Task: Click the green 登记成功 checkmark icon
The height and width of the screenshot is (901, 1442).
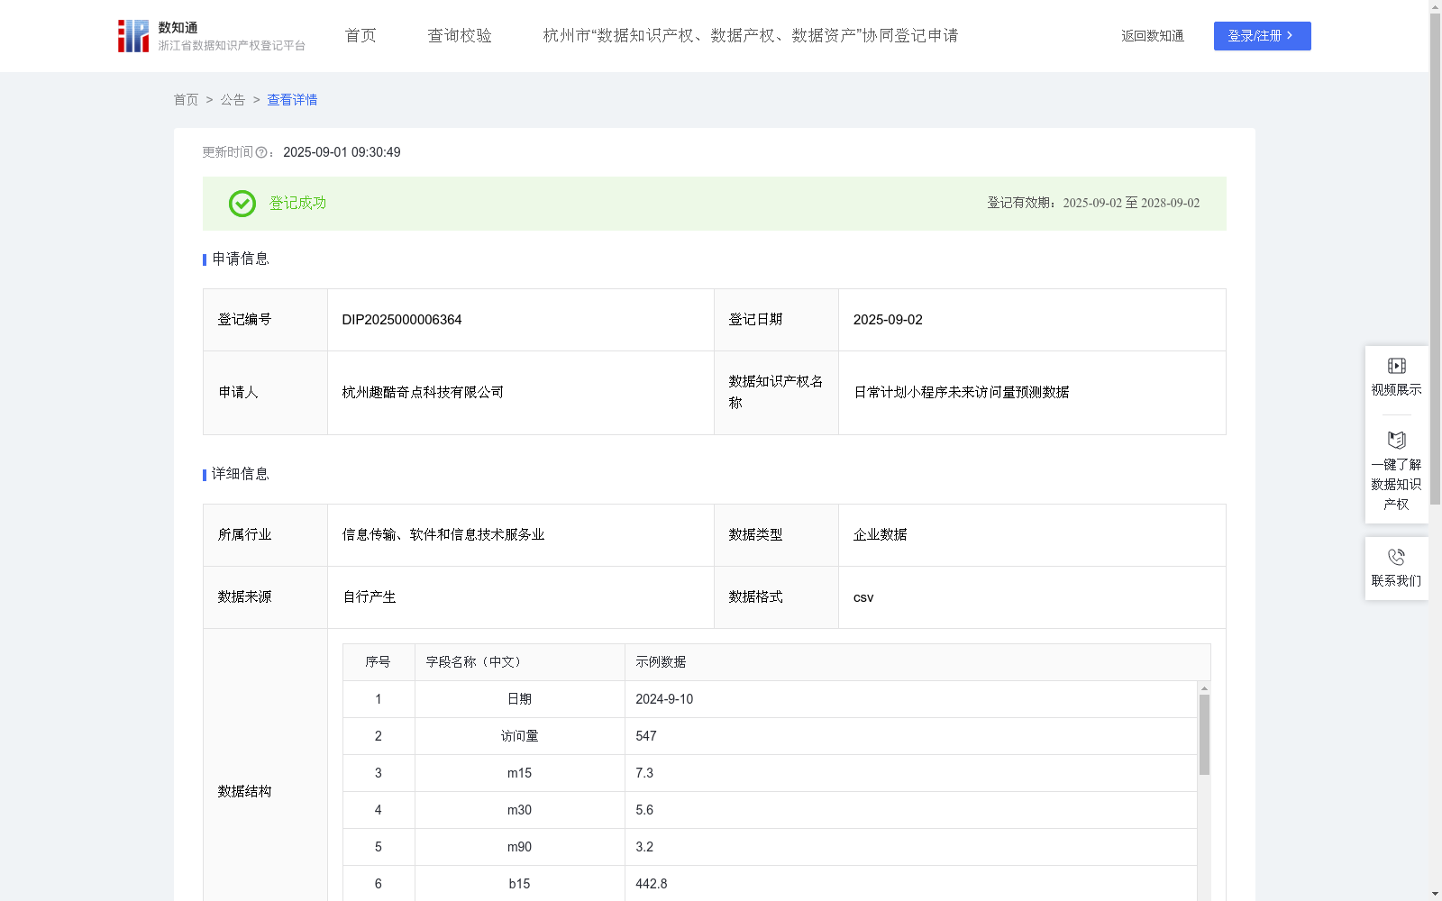Action: click(x=242, y=204)
